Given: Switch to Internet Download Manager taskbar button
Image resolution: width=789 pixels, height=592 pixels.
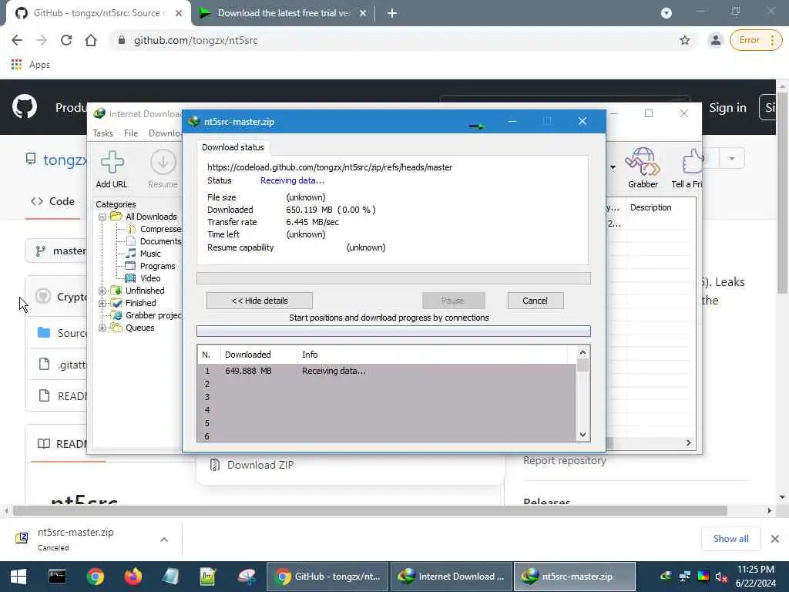Looking at the screenshot, I should click(452, 577).
